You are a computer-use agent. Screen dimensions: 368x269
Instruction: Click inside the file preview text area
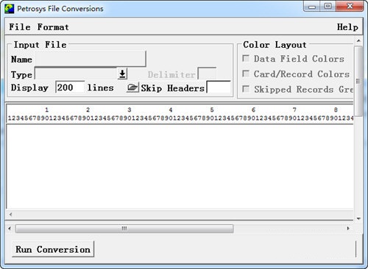click(x=180, y=167)
